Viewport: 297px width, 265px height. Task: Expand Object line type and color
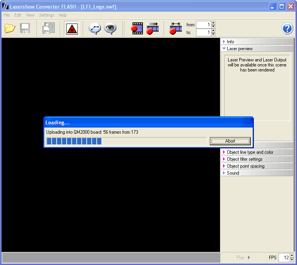(257, 152)
